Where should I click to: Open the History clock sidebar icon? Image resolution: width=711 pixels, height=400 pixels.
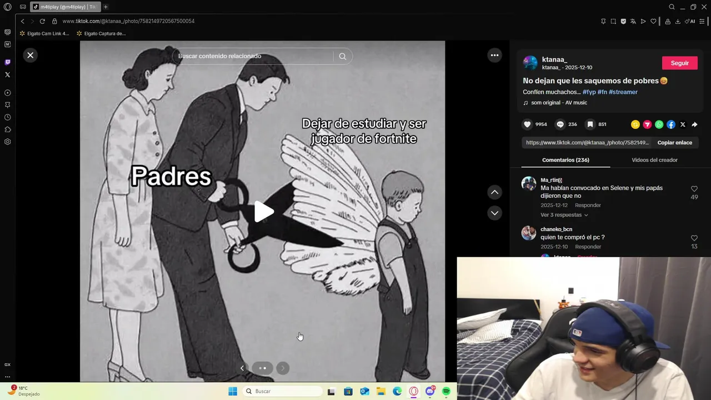click(8, 117)
